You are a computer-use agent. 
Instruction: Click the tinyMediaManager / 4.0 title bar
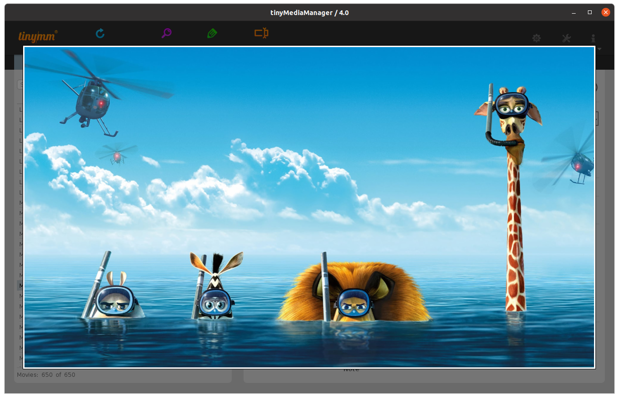tap(309, 13)
